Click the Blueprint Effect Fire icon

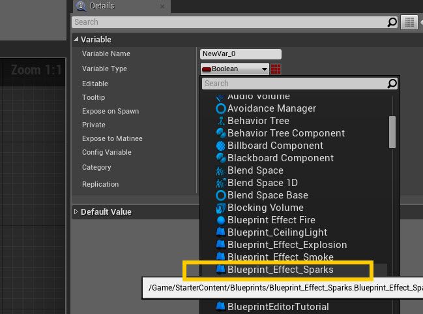click(221, 220)
